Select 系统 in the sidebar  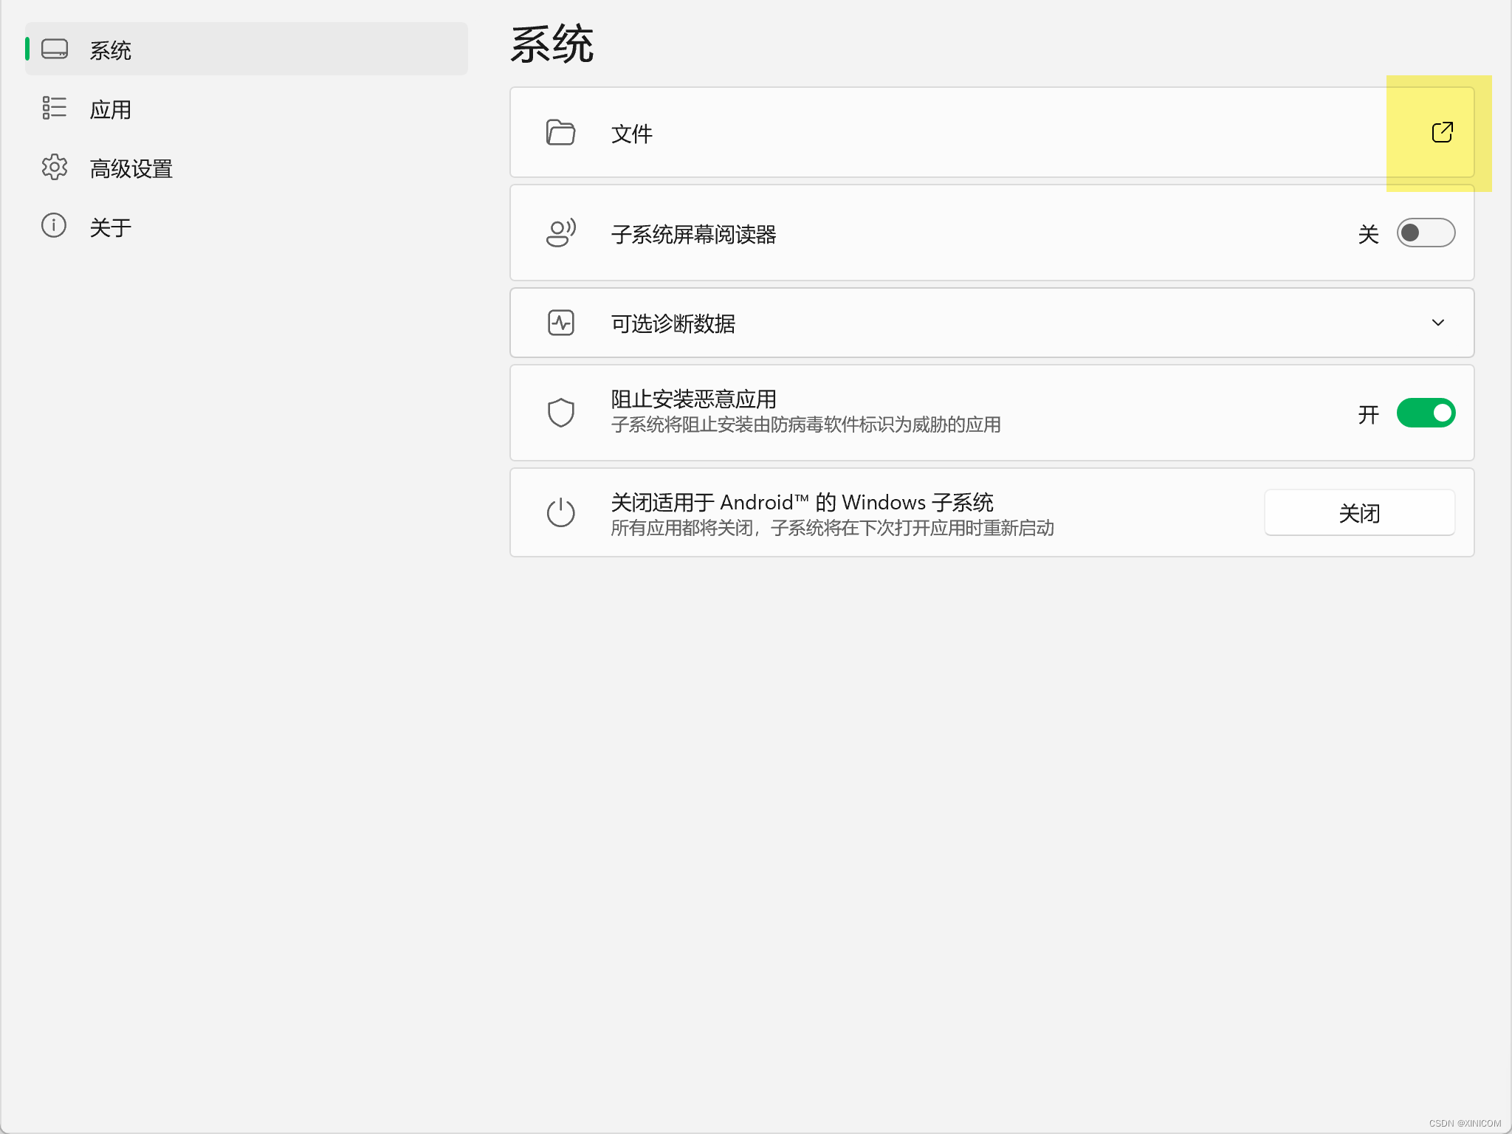pyautogui.click(x=111, y=50)
